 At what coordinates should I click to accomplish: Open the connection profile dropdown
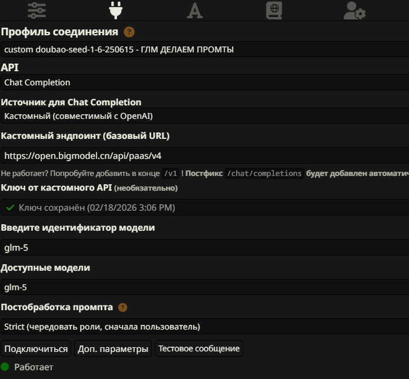point(204,49)
